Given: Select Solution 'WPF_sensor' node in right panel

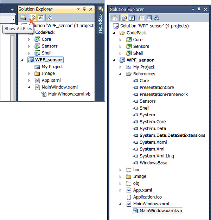Looking at the screenshot, I should (154, 26).
